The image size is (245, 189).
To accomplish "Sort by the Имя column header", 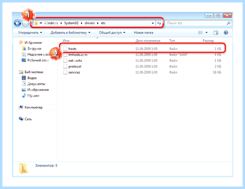I will 66,40.
